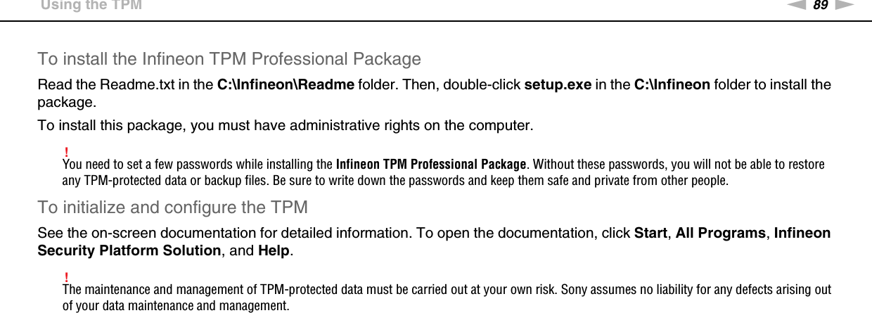Click the red exclamation mark above password warning
Viewport: 872px width, 313px height.
(65, 153)
